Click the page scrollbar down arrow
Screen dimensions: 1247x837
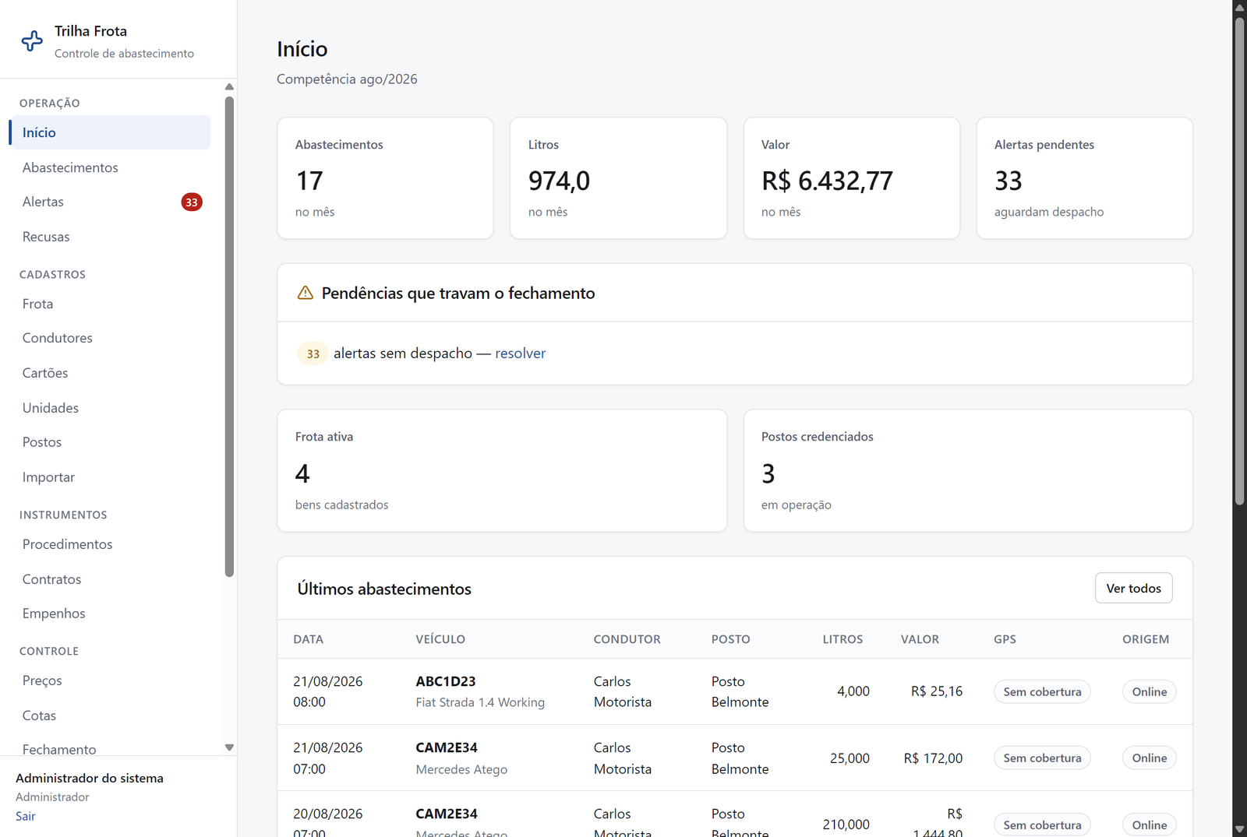[x=1239, y=829]
